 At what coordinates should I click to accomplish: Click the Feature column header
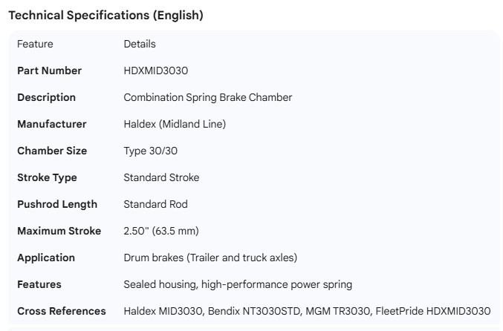(35, 44)
